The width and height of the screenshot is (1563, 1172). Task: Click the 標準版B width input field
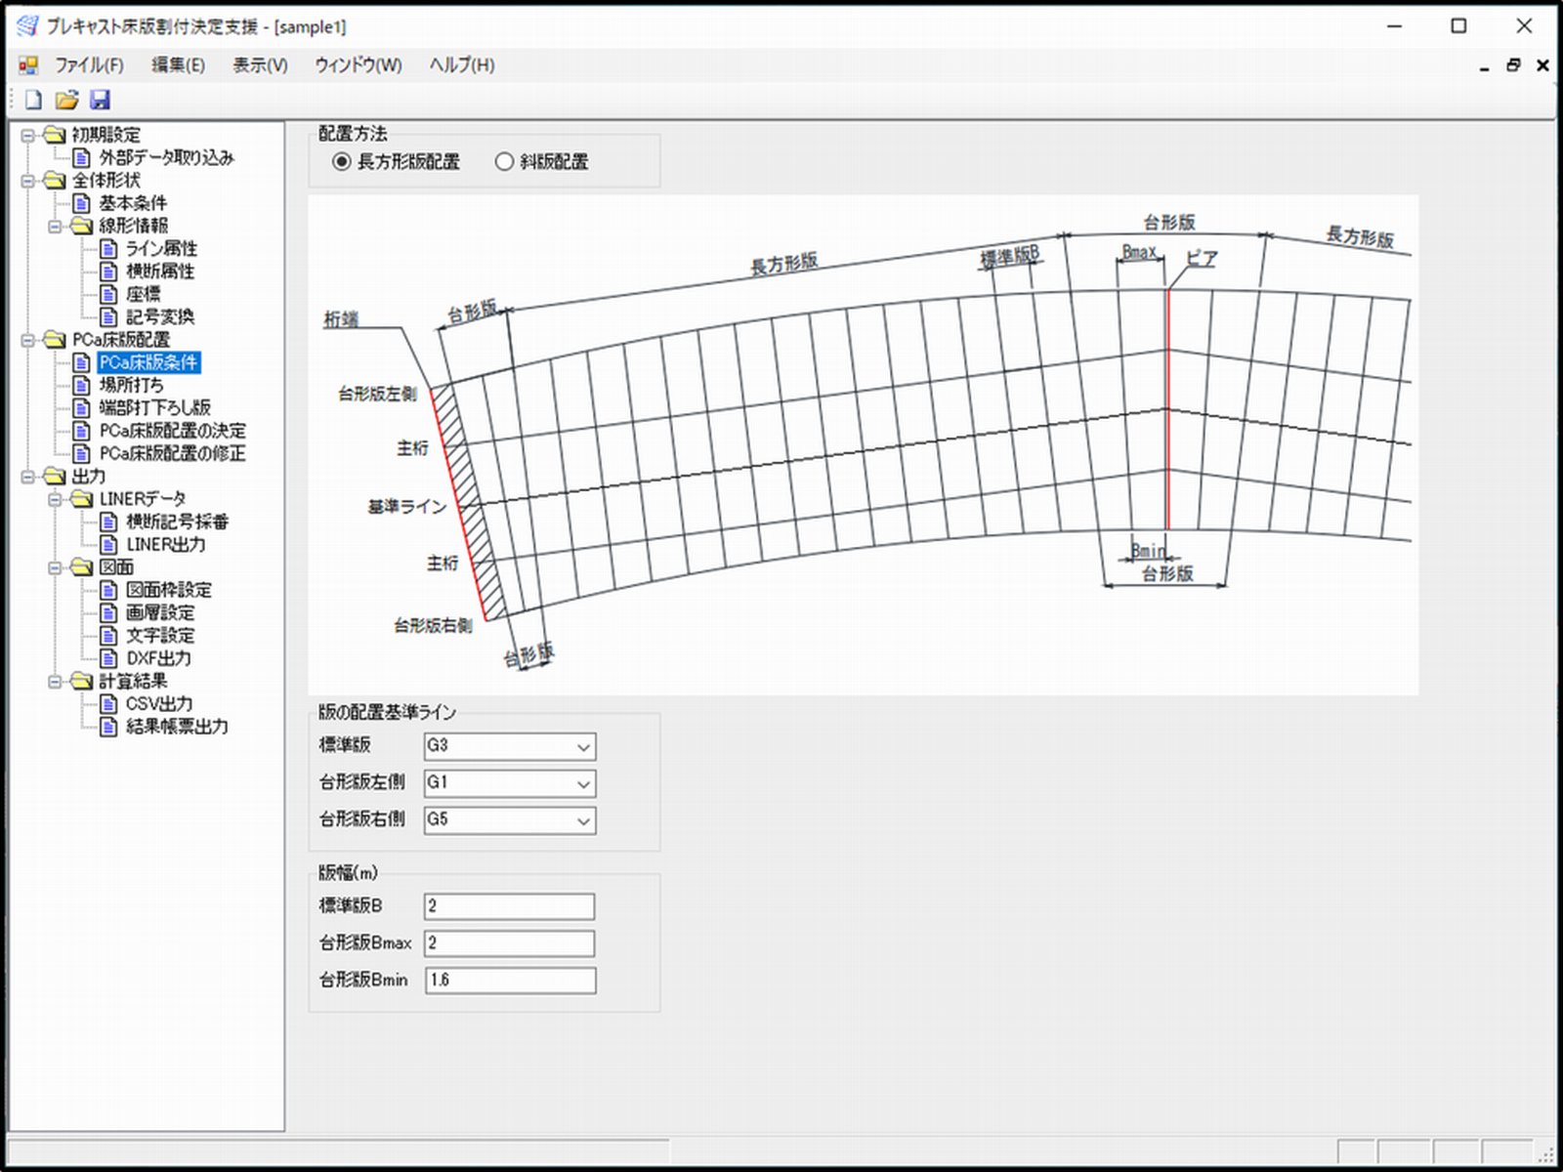tap(510, 906)
